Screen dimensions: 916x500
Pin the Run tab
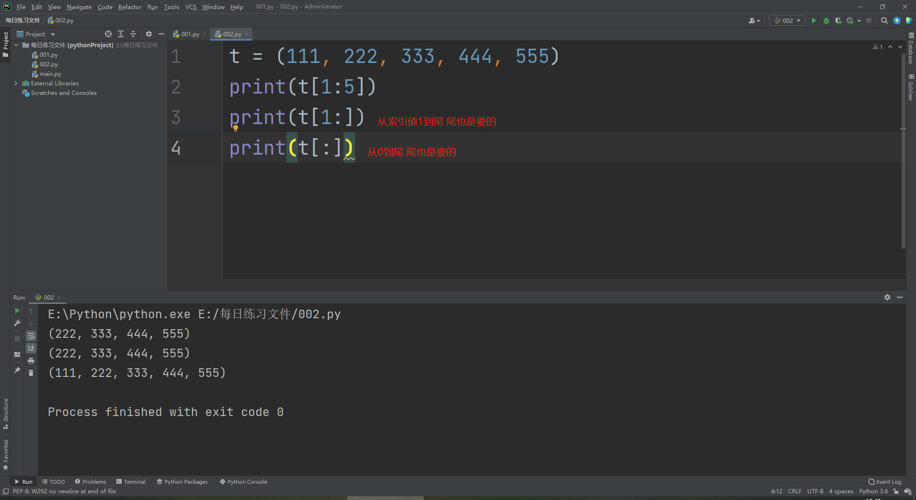pos(17,370)
